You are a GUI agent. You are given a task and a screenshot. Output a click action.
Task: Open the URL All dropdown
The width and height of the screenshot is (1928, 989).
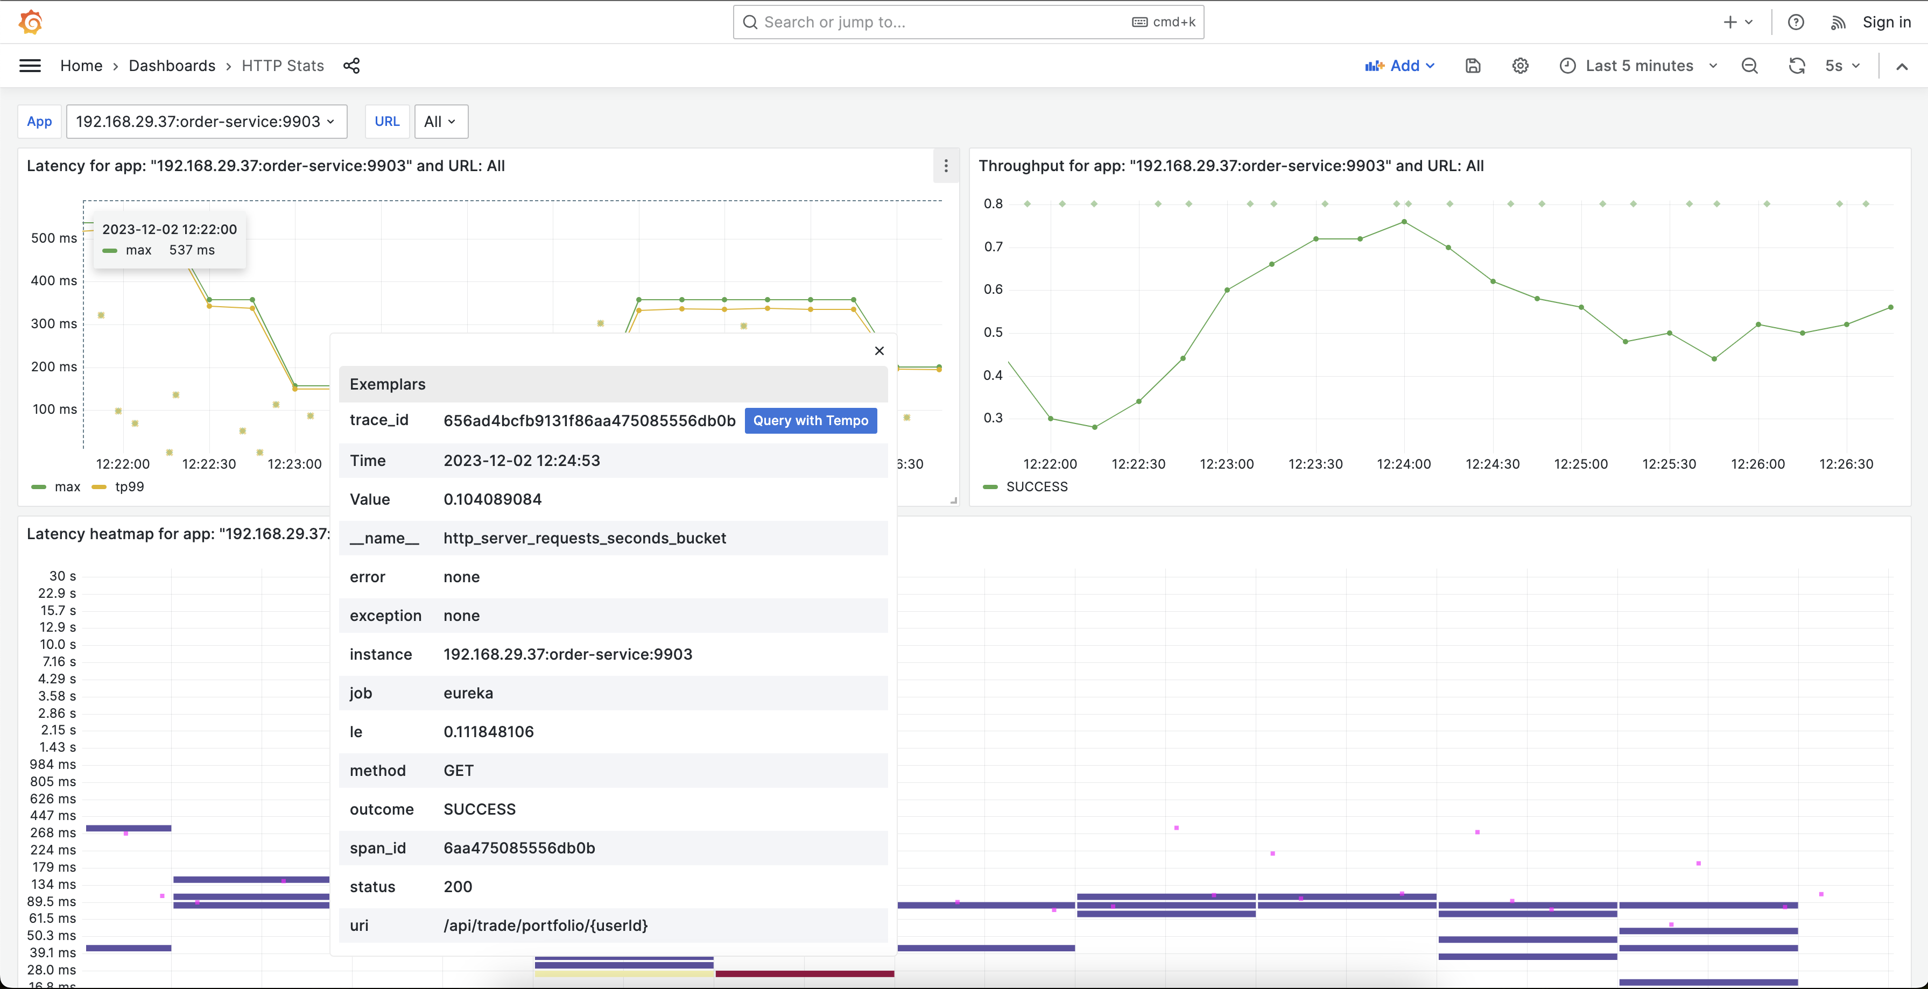click(x=440, y=122)
